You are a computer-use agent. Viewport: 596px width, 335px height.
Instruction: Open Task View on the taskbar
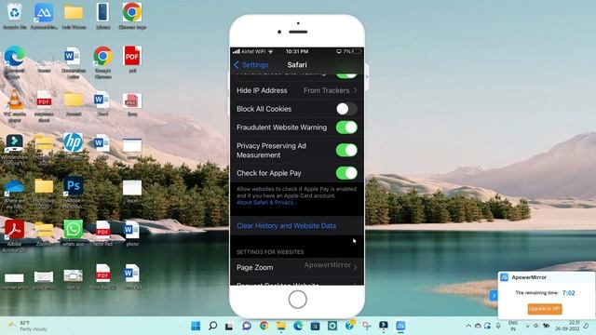pos(229,326)
